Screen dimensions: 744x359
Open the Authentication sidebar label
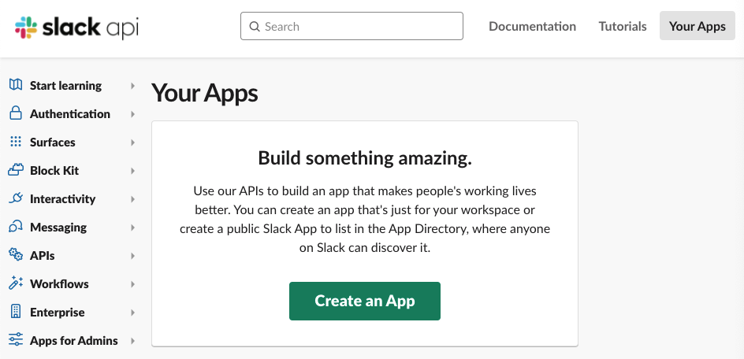coord(69,114)
